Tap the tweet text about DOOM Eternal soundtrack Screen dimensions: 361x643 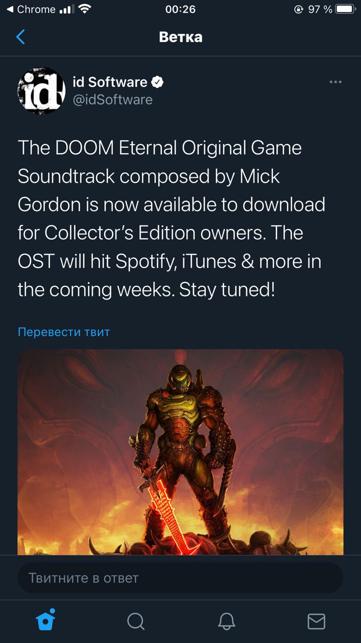point(170,219)
